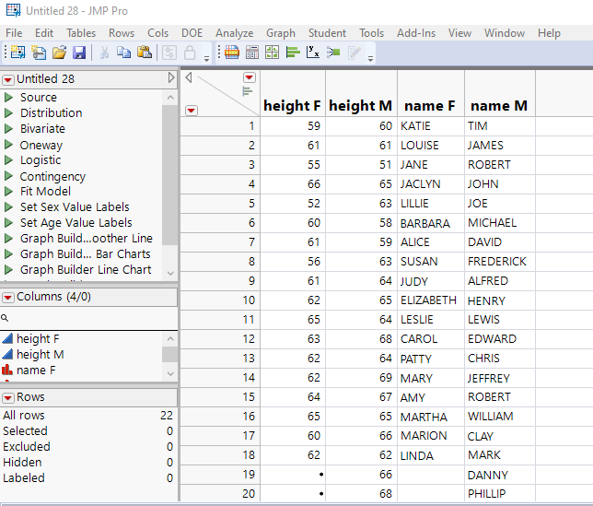Click the green four-square grid toolbar icon
The width and height of the screenshot is (593, 506).
tap(272, 53)
